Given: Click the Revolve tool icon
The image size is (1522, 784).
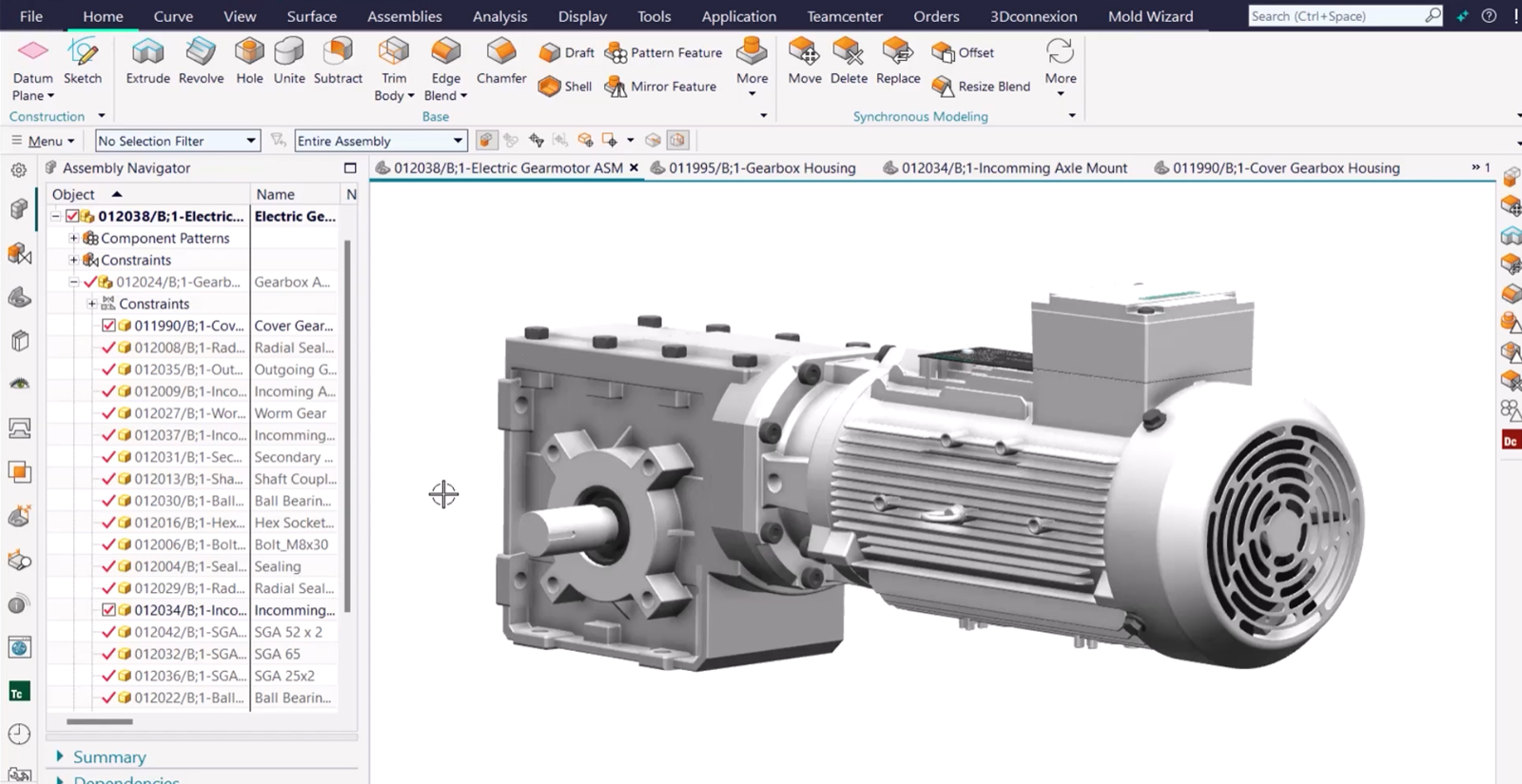Looking at the screenshot, I should 201,50.
